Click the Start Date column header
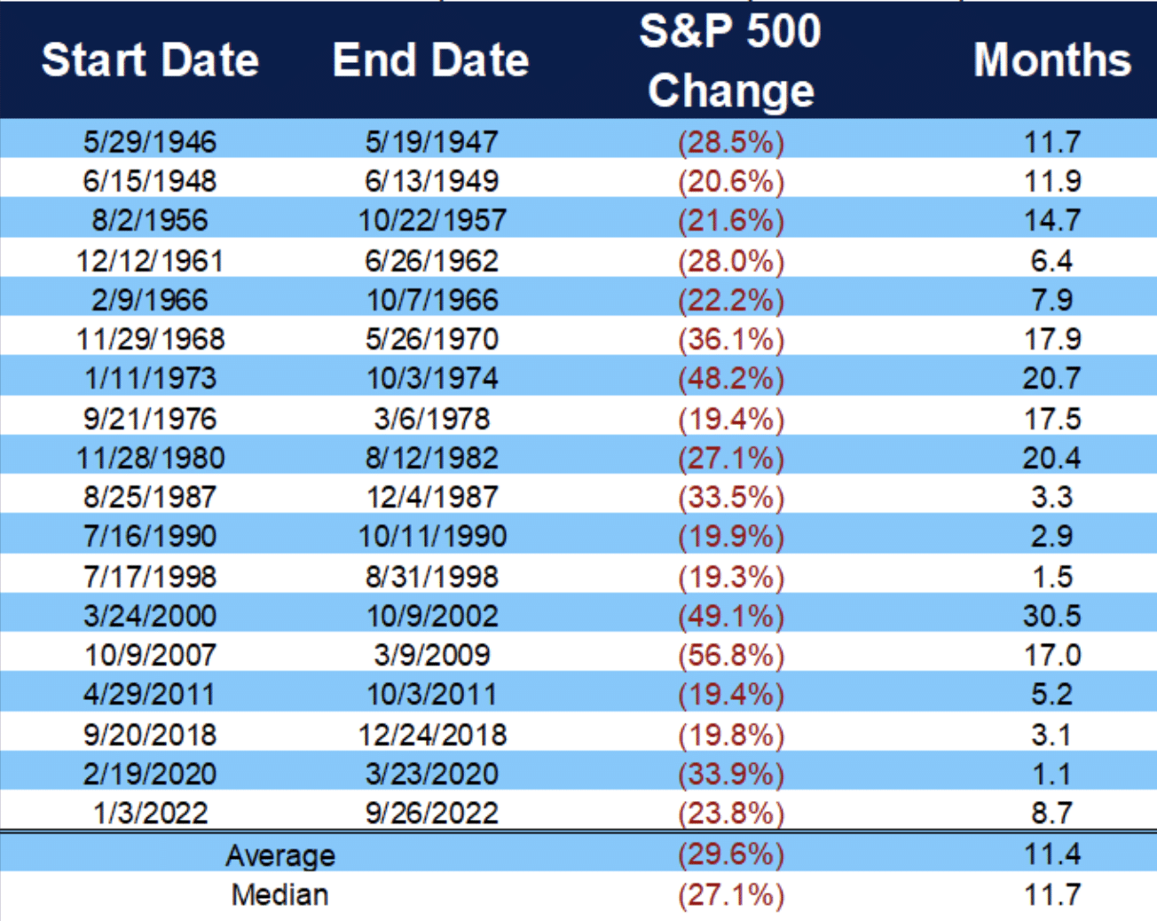The image size is (1157, 921). pyautogui.click(x=150, y=60)
